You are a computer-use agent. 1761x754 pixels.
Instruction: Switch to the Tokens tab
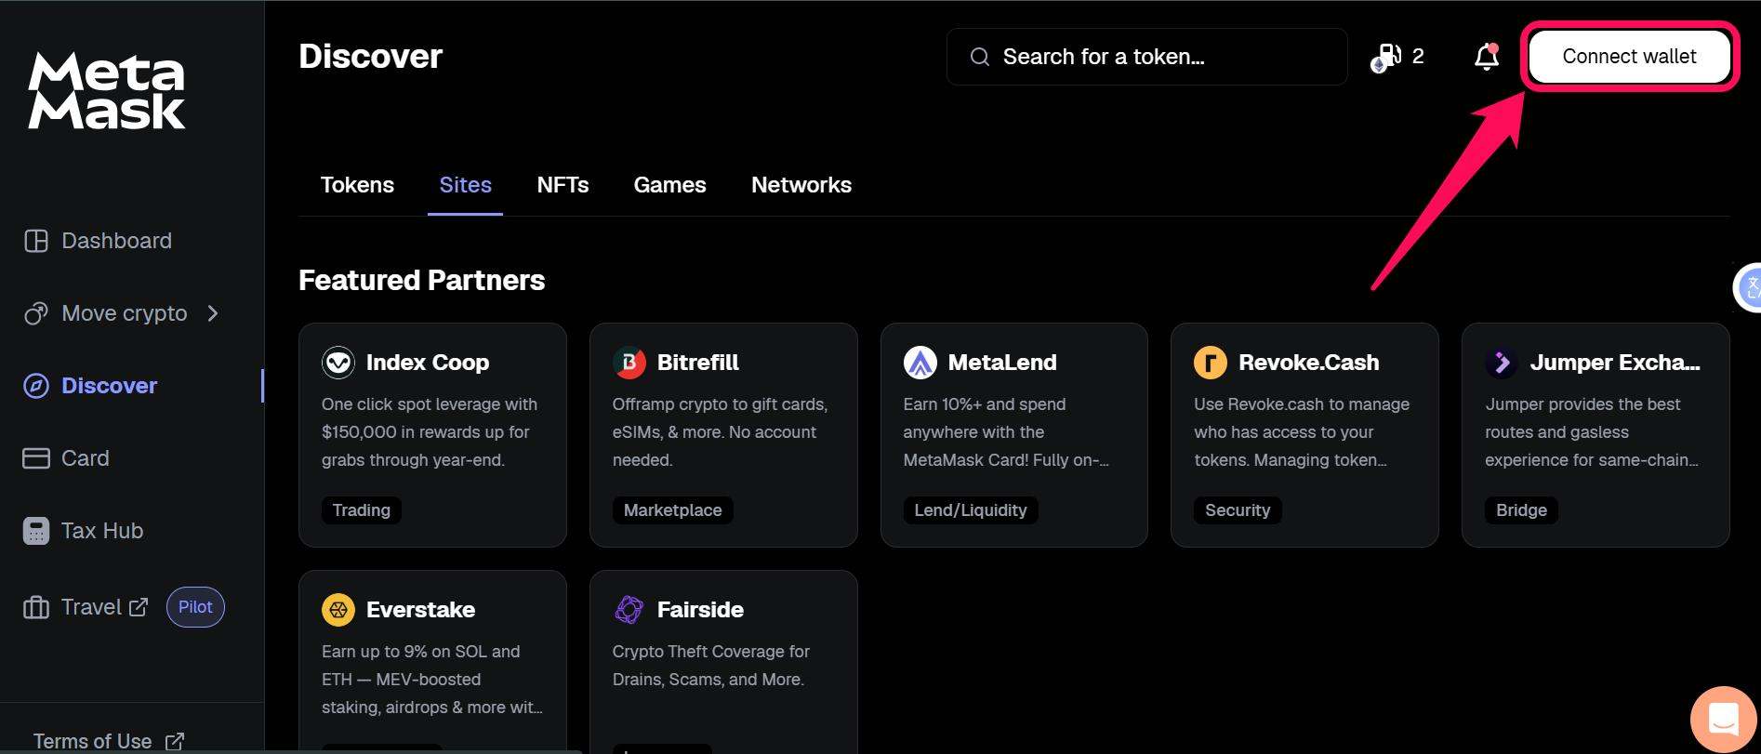tap(357, 184)
